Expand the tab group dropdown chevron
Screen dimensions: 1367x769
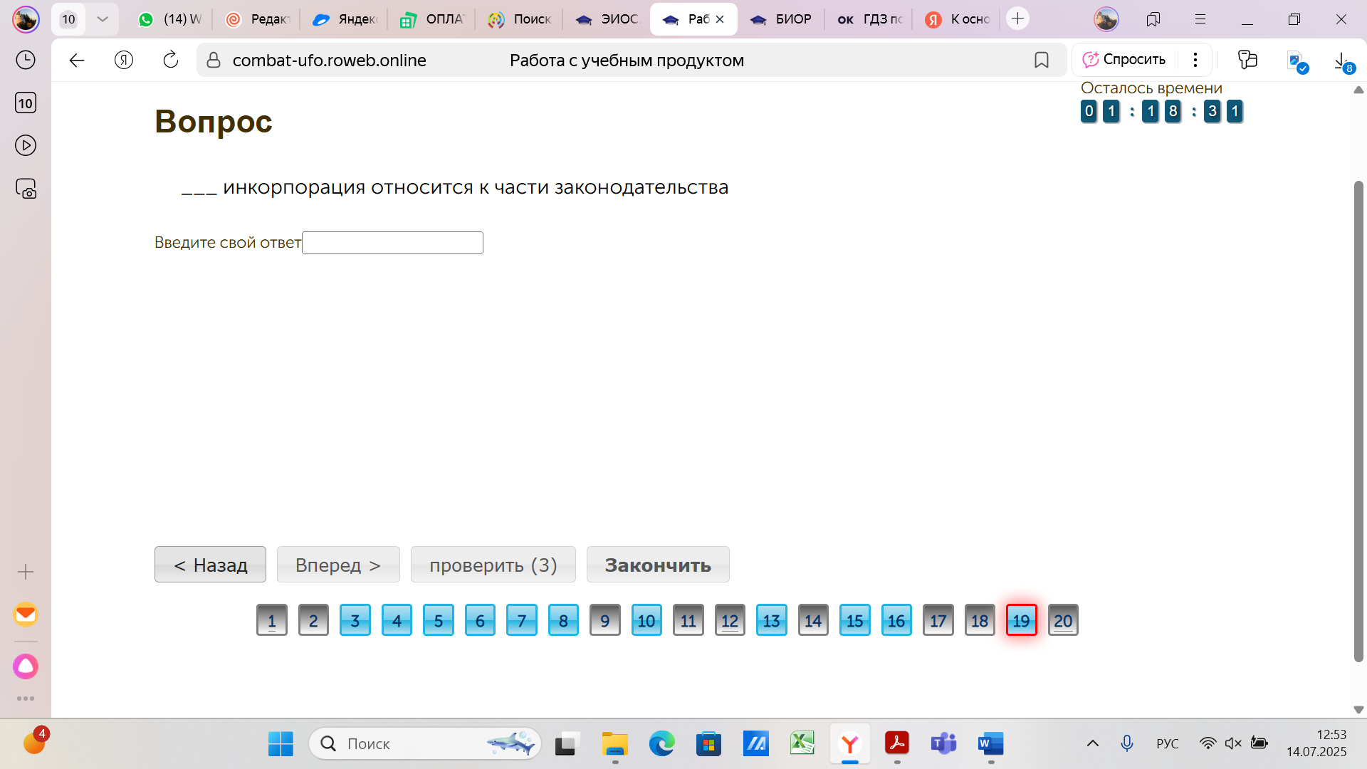(x=103, y=19)
